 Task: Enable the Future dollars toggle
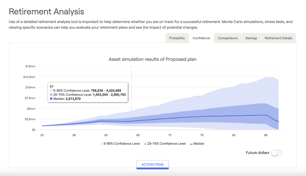[277, 153]
